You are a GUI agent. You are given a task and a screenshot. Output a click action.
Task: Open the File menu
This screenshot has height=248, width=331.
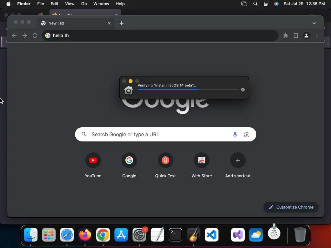(x=40, y=4)
